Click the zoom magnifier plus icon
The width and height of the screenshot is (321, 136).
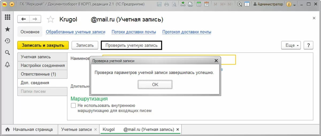point(240,4)
